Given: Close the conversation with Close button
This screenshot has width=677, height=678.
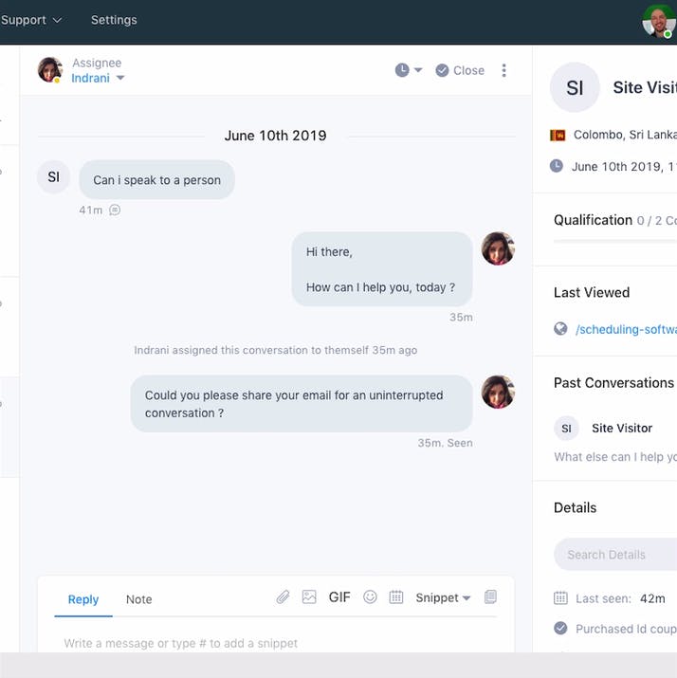Looking at the screenshot, I should pyautogui.click(x=460, y=70).
